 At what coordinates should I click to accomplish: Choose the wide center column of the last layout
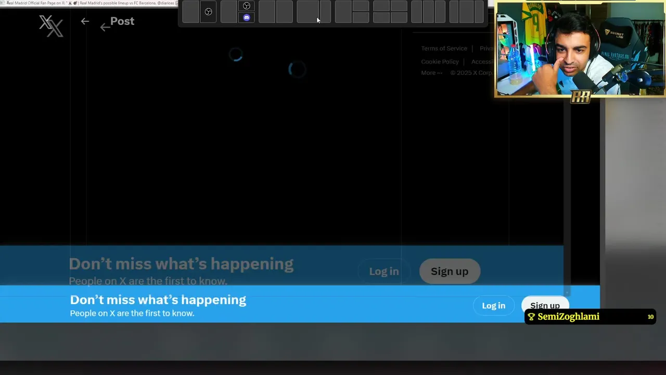tap(466, 12)
